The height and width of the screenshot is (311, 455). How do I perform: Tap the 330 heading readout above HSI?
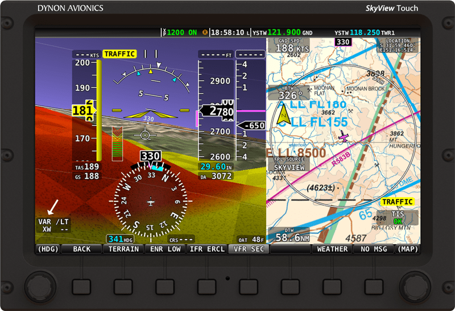151,156
